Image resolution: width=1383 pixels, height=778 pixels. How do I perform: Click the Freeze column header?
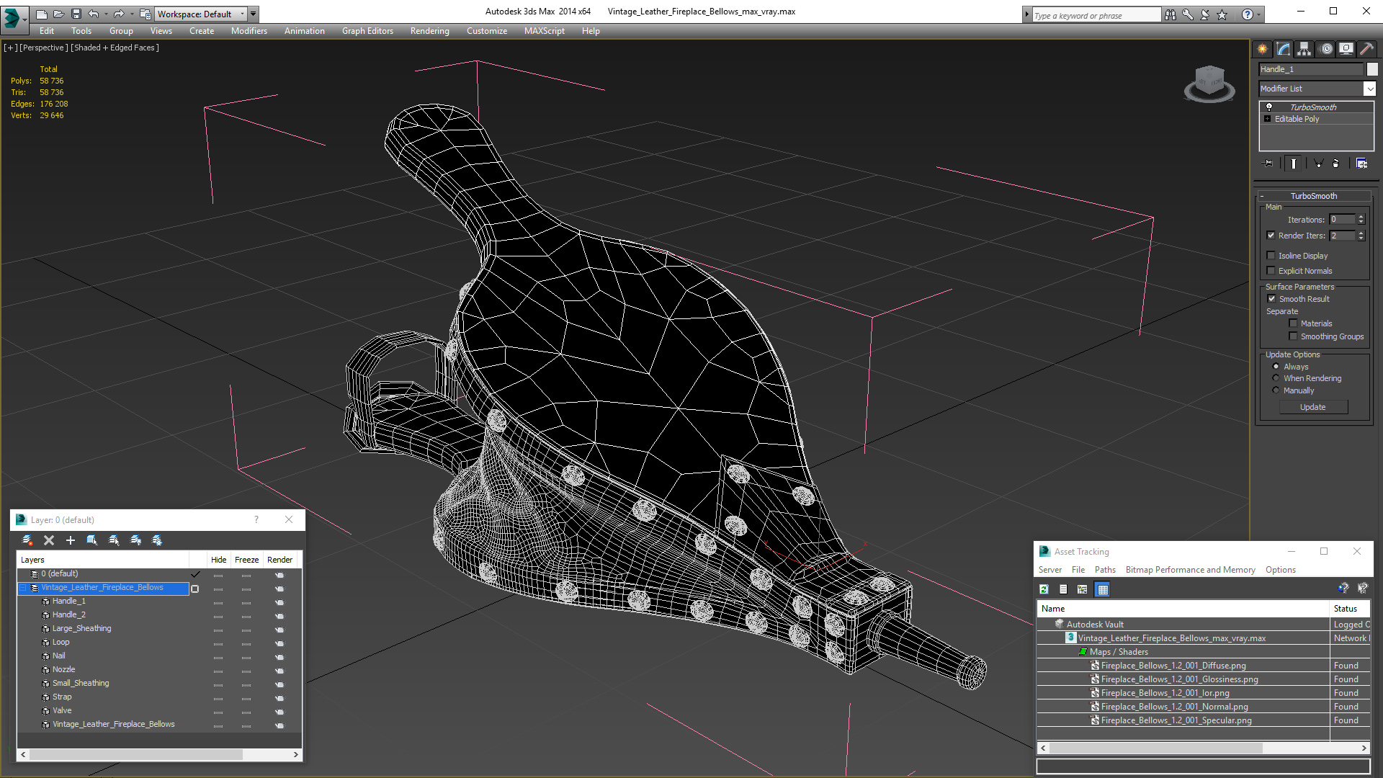pyautogui.click(x=246, y=560)
